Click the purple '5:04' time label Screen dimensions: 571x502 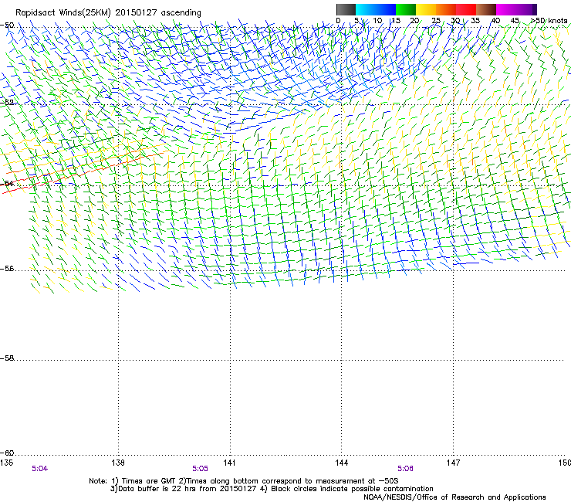(x=39, y=469)
